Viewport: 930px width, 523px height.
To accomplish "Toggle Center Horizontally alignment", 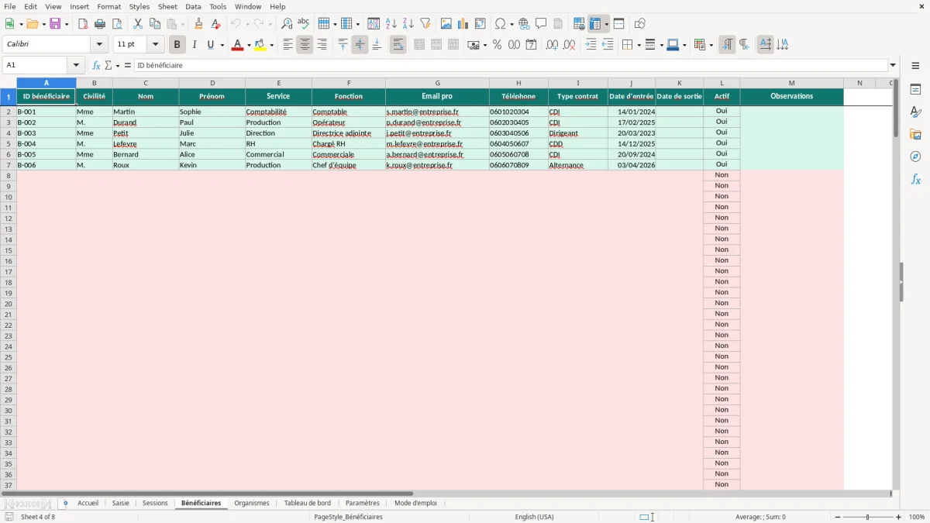I will point(305,45).
